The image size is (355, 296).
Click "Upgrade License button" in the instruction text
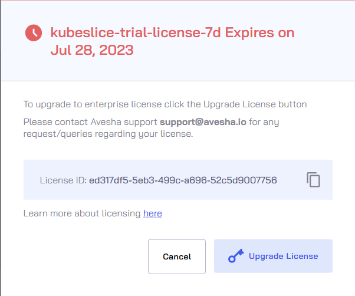click(255, 104)
